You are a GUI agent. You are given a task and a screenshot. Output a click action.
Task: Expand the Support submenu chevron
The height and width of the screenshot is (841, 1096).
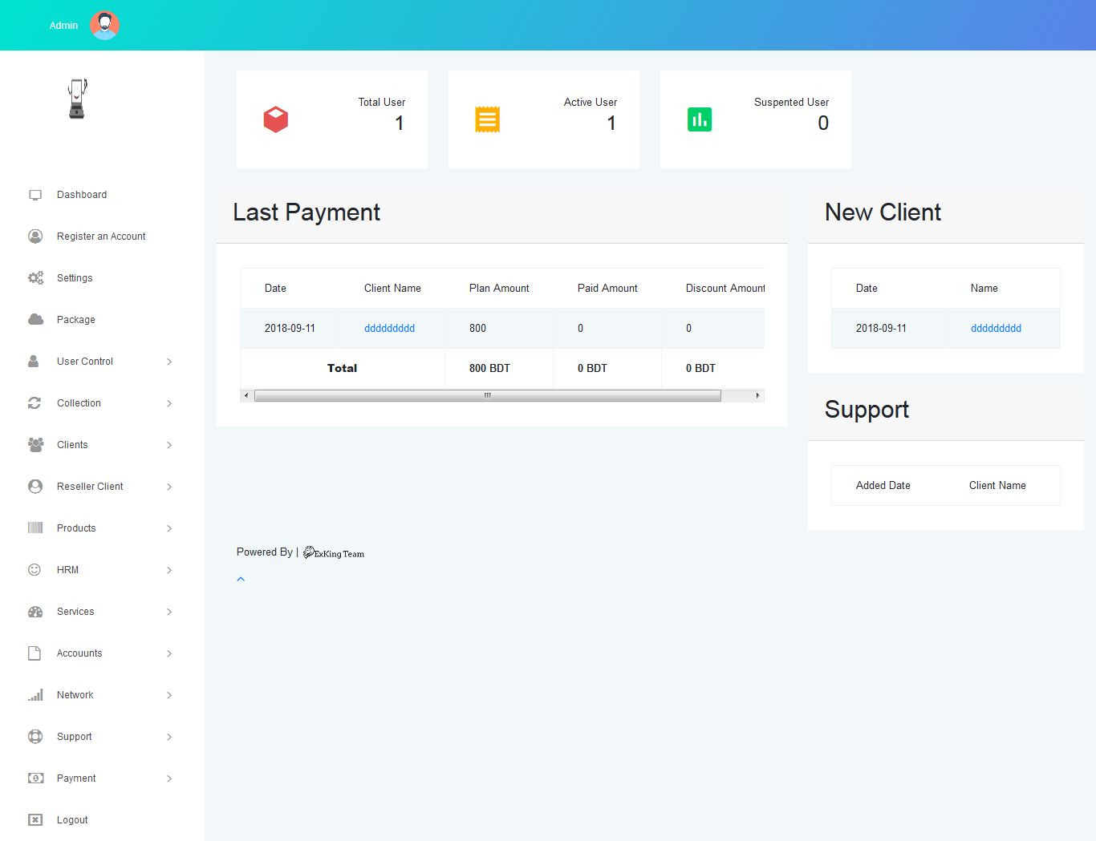tap(169, 737)
